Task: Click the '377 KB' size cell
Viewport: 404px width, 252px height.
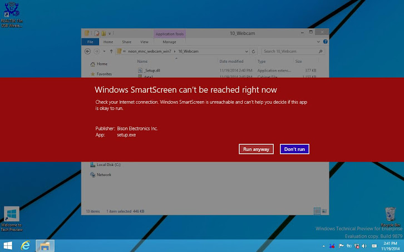Action: coord(311,70)
